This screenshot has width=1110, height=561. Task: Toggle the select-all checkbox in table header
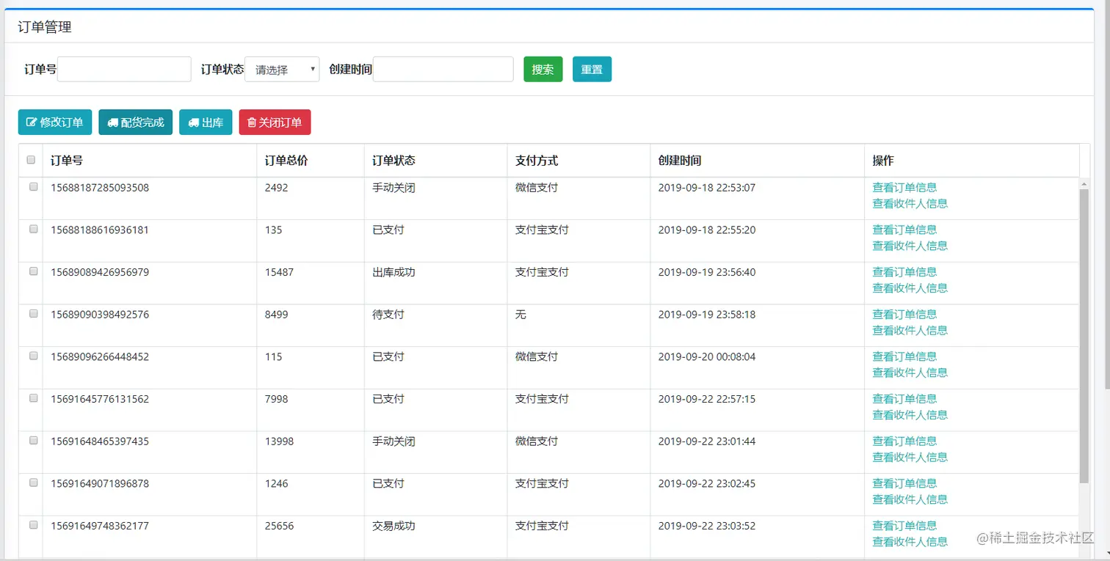pyautogui.click(x=31, y=160)
